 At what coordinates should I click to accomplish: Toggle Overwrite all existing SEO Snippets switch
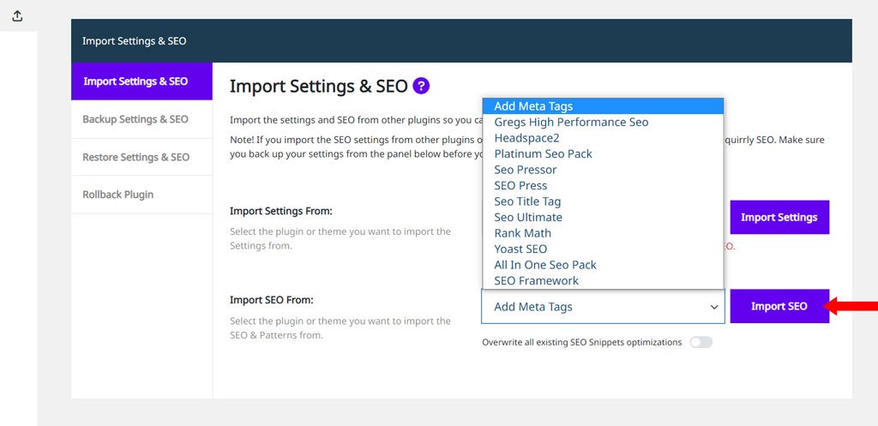click(701, 342)
